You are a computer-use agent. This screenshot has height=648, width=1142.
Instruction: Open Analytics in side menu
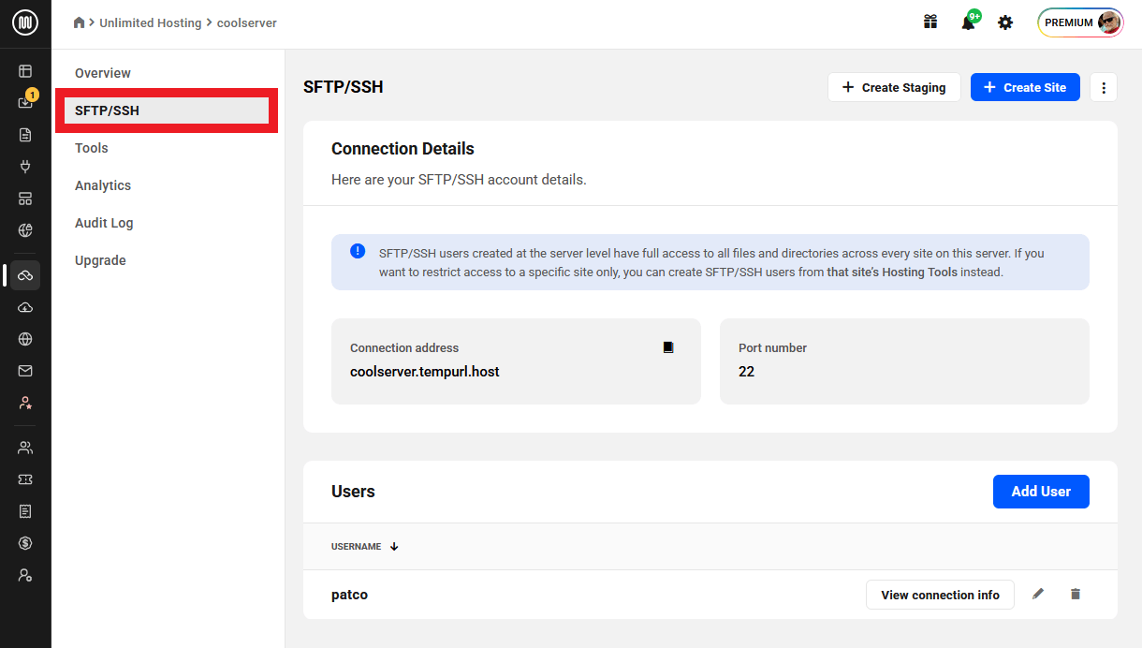click(x=103, y=185)
